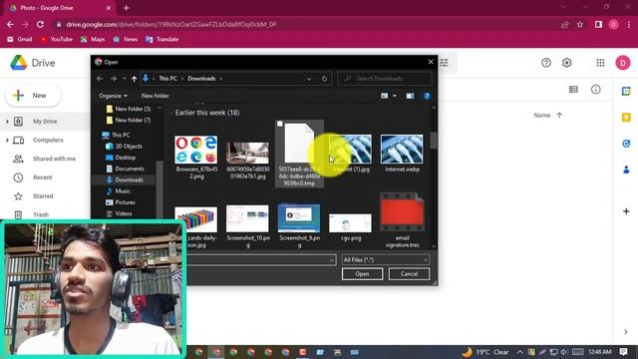The width and height of the screenshot is (638, 359).
Task: Open Chrome menu three dots
Action: pyautogui.click(x=629, y=24)
